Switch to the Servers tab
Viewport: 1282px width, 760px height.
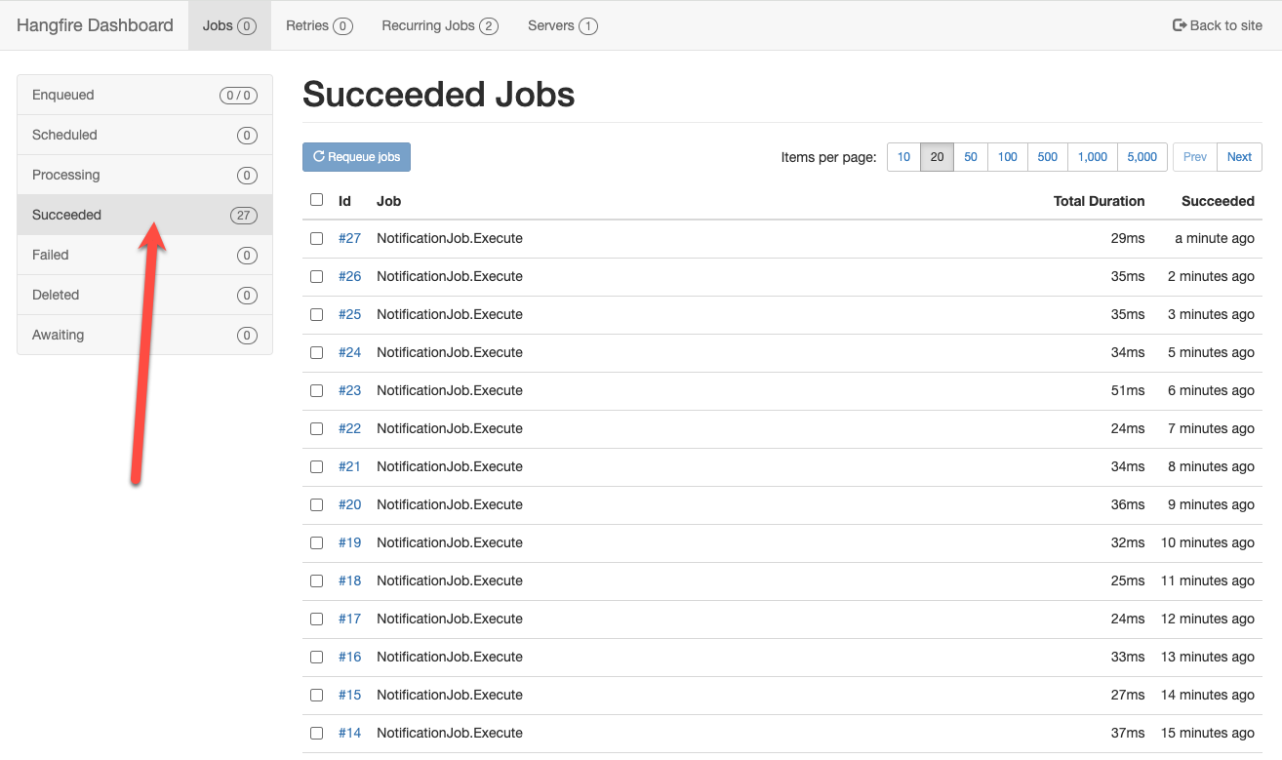562,25
